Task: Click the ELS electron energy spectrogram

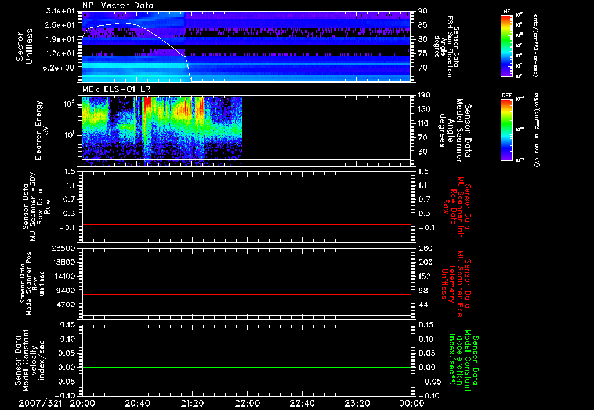Action: point(162,131)
